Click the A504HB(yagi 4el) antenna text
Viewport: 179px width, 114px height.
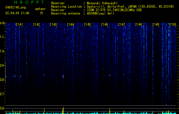coord(100,13)
